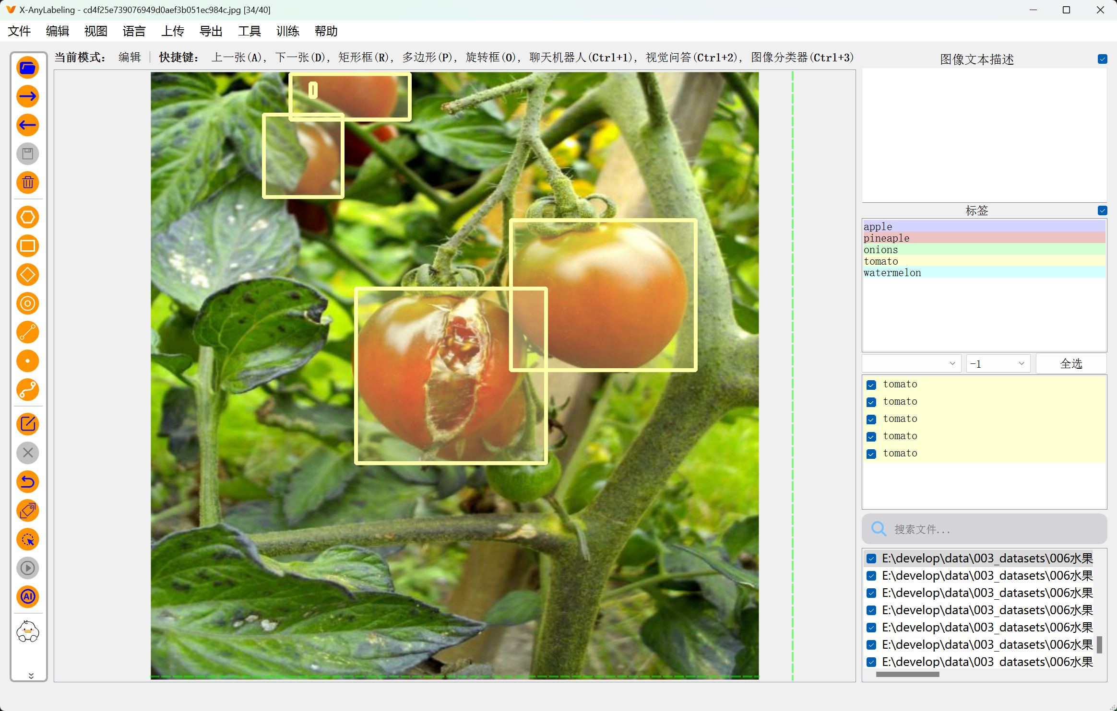The image size is (1117, 711).
Task: Select the rectangle drawing tool
Action: coord(28,246)
